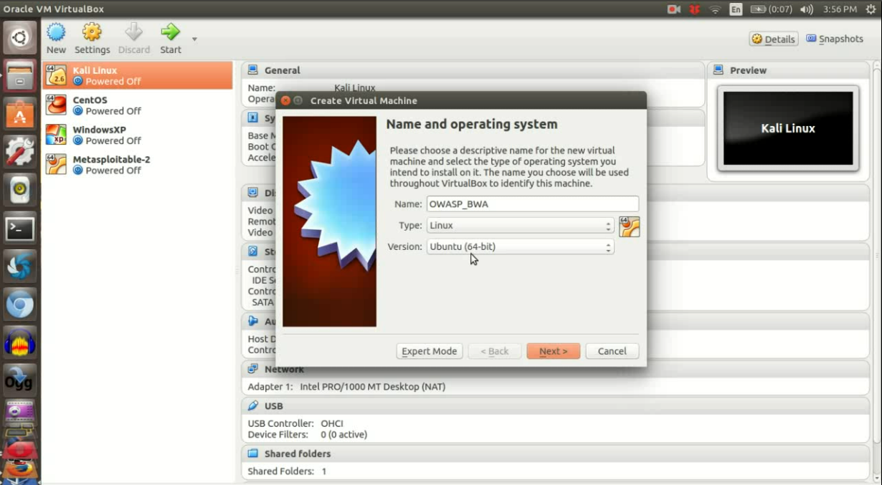Screen dimensions: 882x485
Task: Open the Type dropdown showing Linux
Action: click(520, 225)
